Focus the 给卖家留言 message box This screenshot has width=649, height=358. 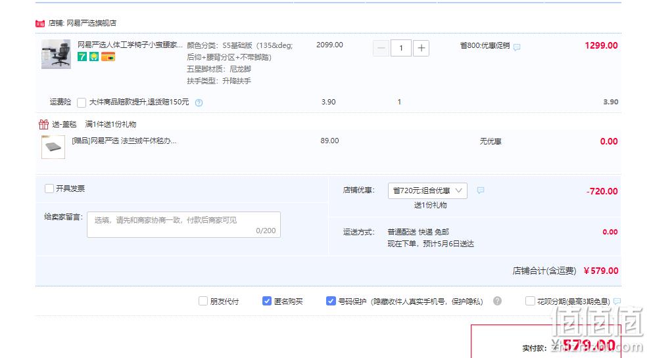click(183, 225)
